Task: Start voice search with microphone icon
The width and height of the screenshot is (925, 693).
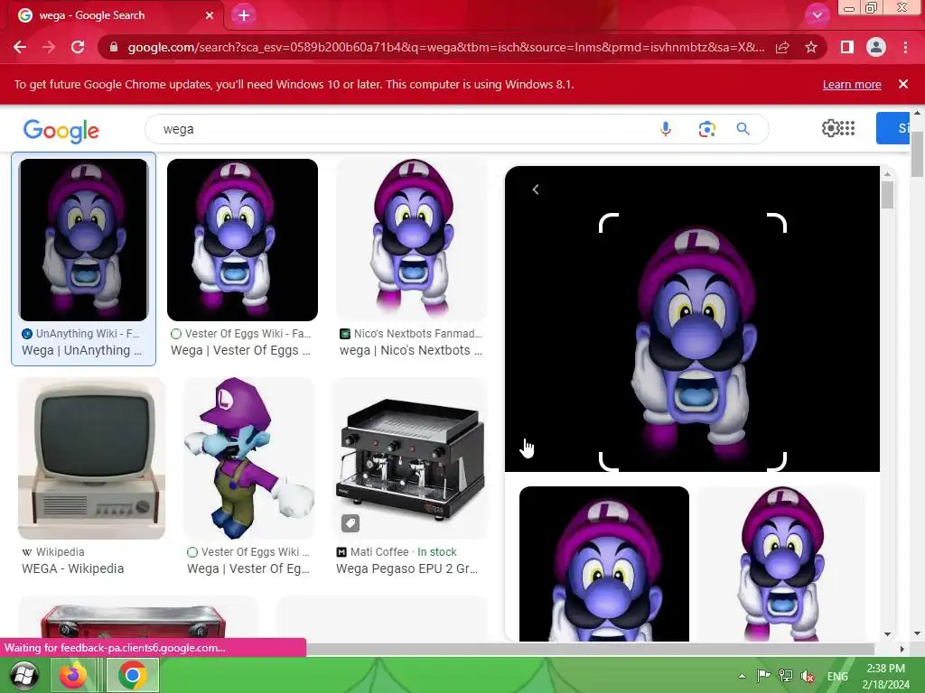Action: [x=666, y=129]
